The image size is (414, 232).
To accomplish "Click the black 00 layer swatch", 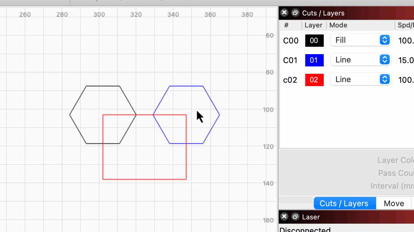I will (314, 41).
